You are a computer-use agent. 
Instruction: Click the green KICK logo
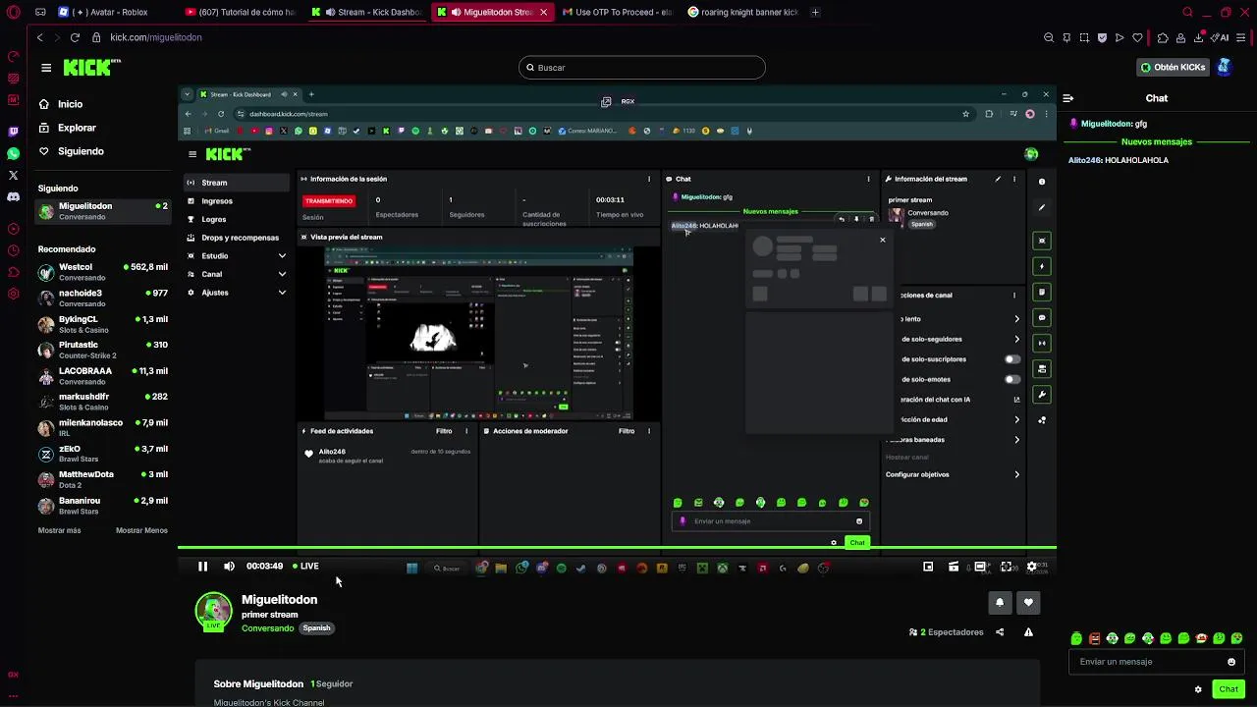point(91,67)
